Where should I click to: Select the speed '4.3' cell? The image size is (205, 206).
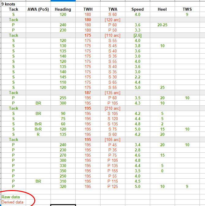tap(138, 103)
